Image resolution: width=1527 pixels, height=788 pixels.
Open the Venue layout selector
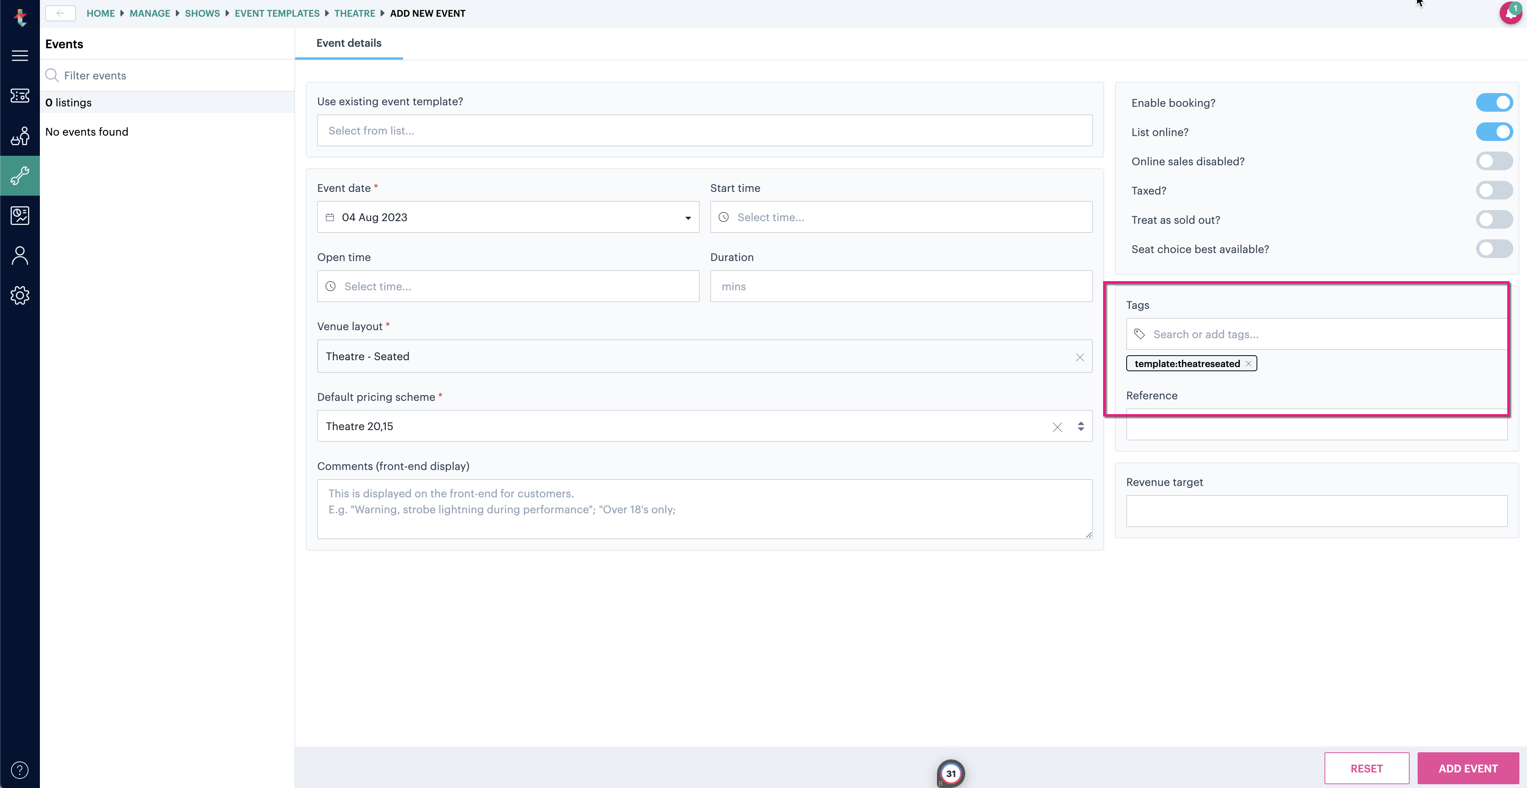tap(704, 356)
